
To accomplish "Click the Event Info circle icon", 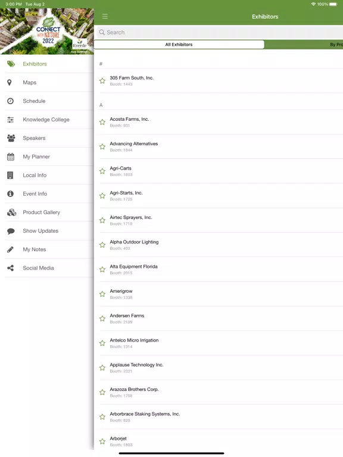I will [x=11, y=193].
